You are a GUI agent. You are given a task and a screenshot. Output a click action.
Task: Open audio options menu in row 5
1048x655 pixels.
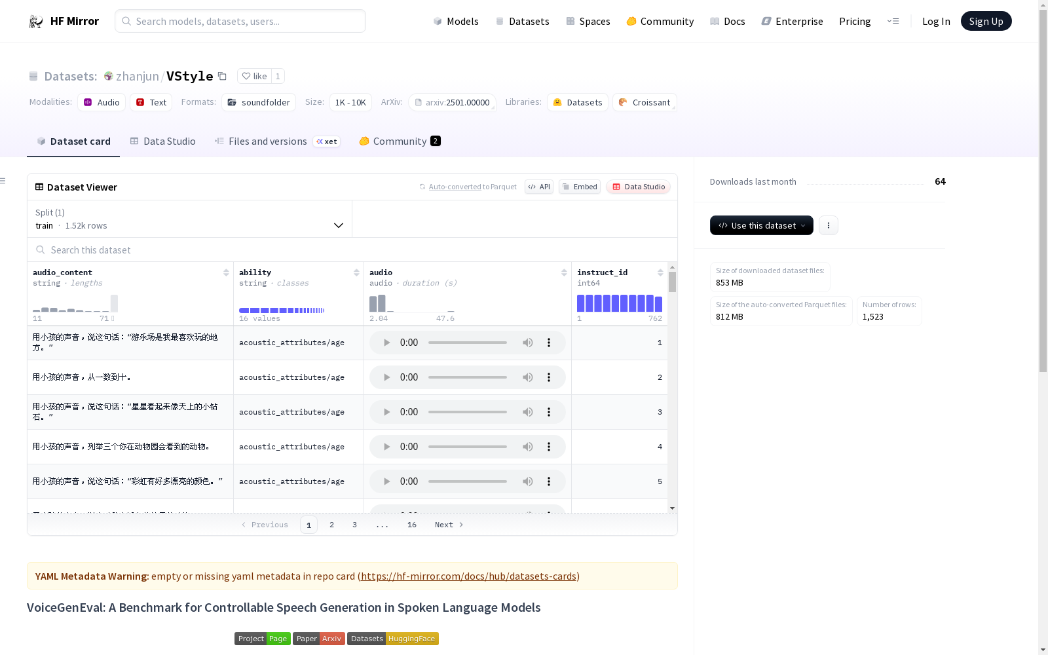(x=549, y=481)
